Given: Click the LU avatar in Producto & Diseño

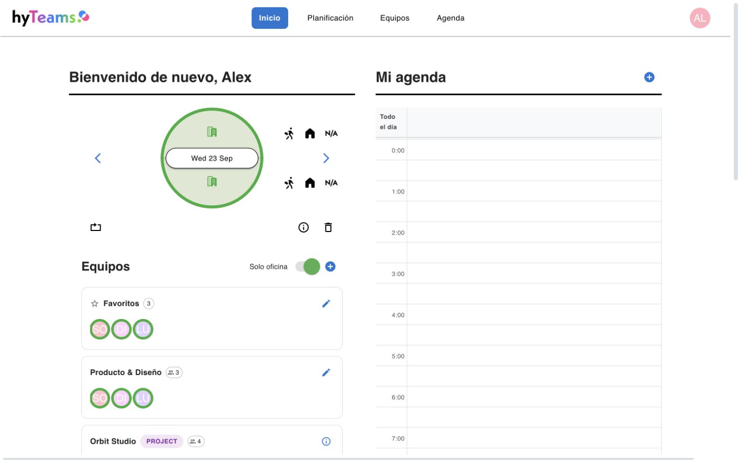Looking at the screenshot, I should point(143,398).
